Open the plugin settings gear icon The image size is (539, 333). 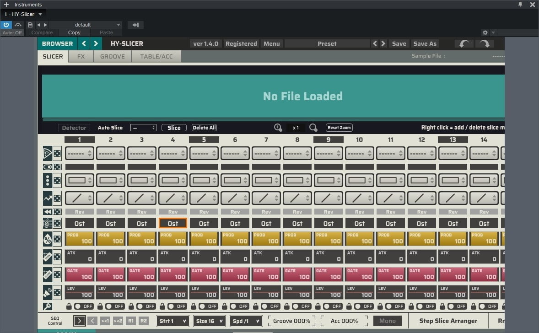click(x=485, y=32)
